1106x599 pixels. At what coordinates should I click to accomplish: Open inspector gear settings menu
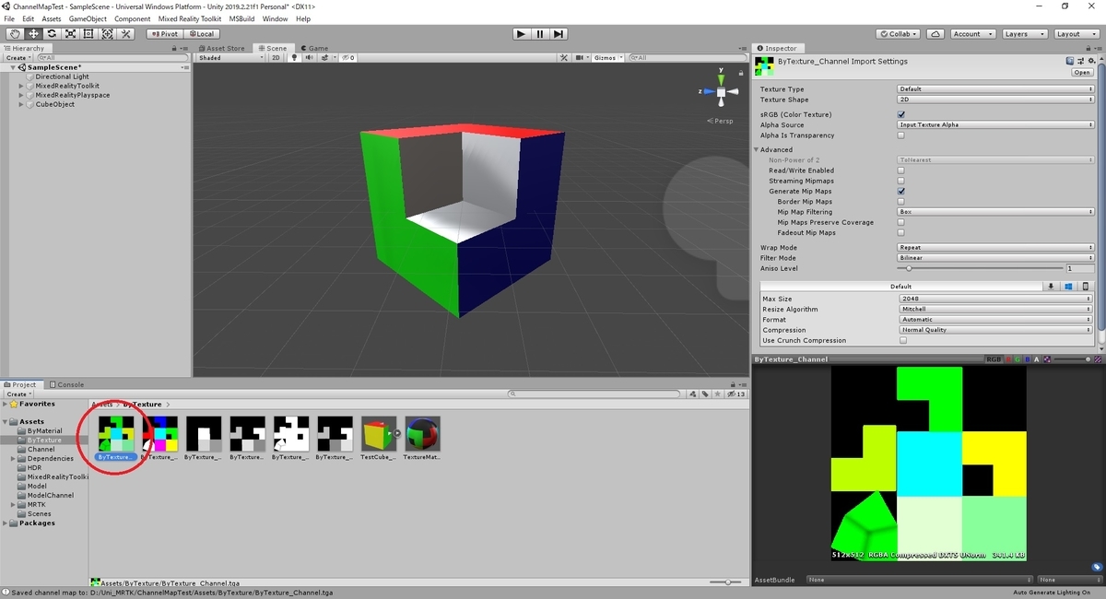[x=1090, y=61]
